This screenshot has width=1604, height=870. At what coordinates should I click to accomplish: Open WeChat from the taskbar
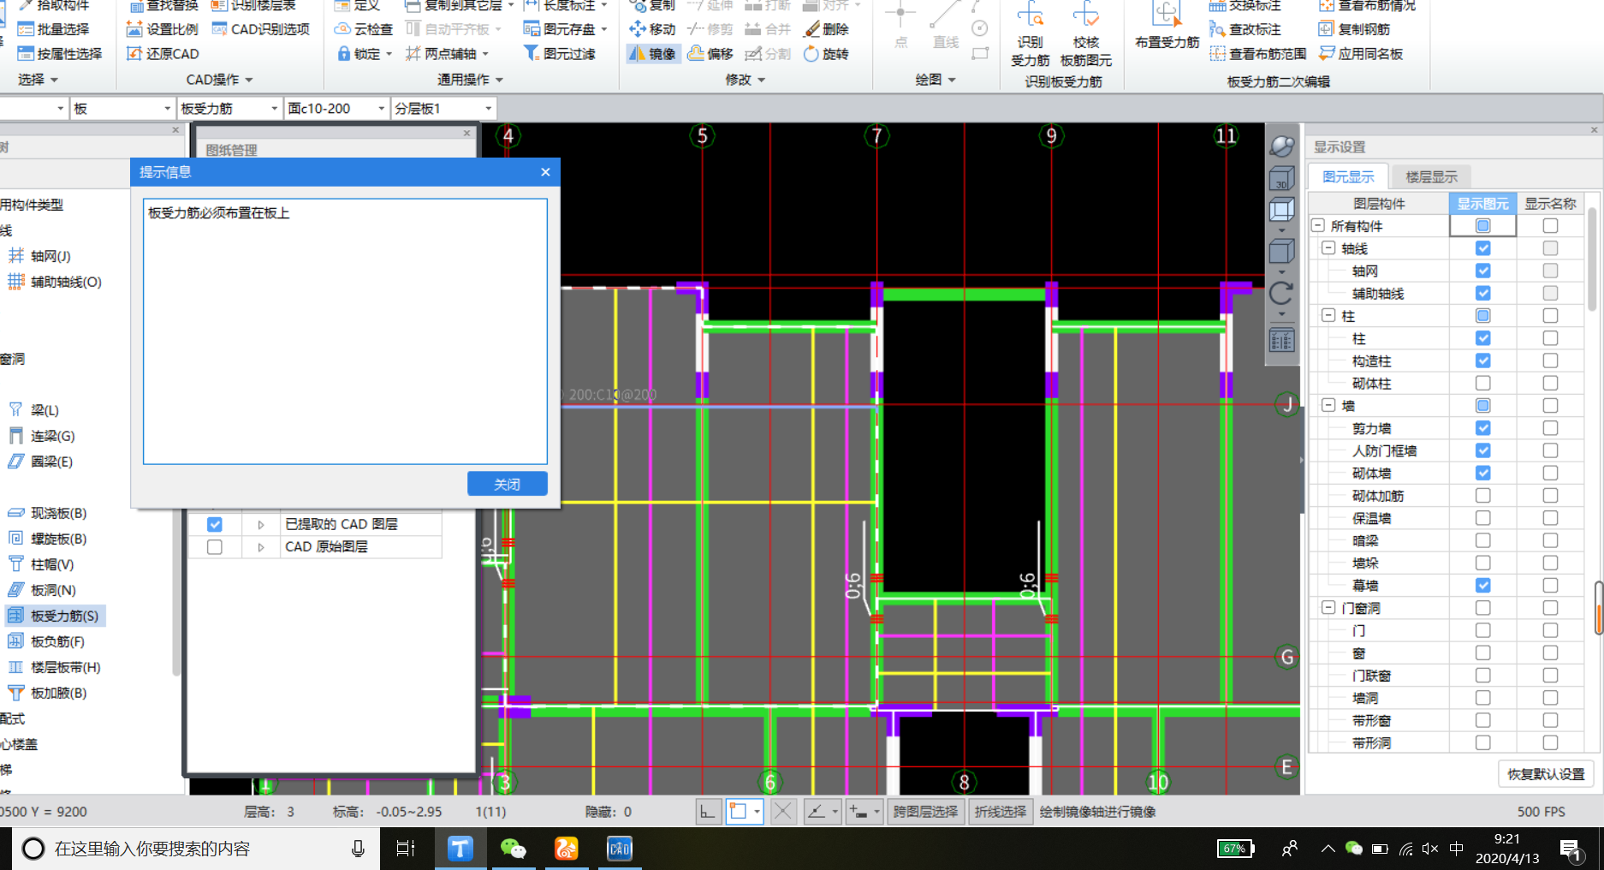pyautogui.click(x=513, y=849)
